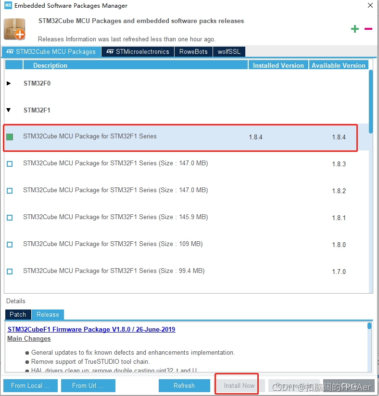379x396 pixels.
Task: Select the package row with Size 99.4 MB
Action: click(186, 272)
